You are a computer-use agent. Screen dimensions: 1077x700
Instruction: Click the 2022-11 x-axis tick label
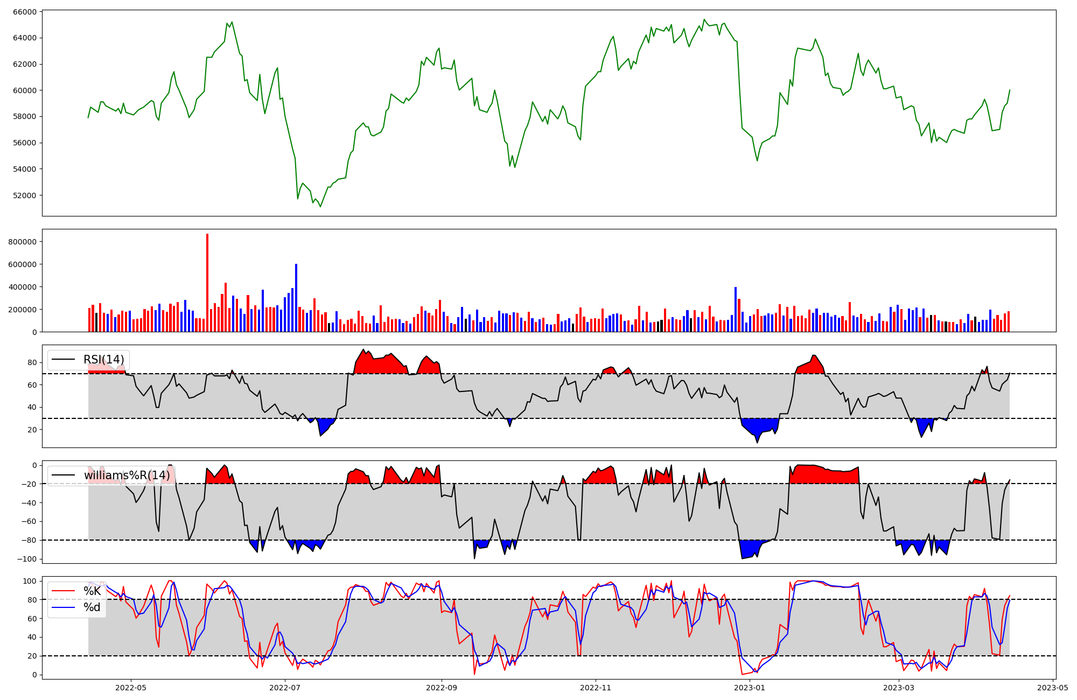click(x=596, y=688)
